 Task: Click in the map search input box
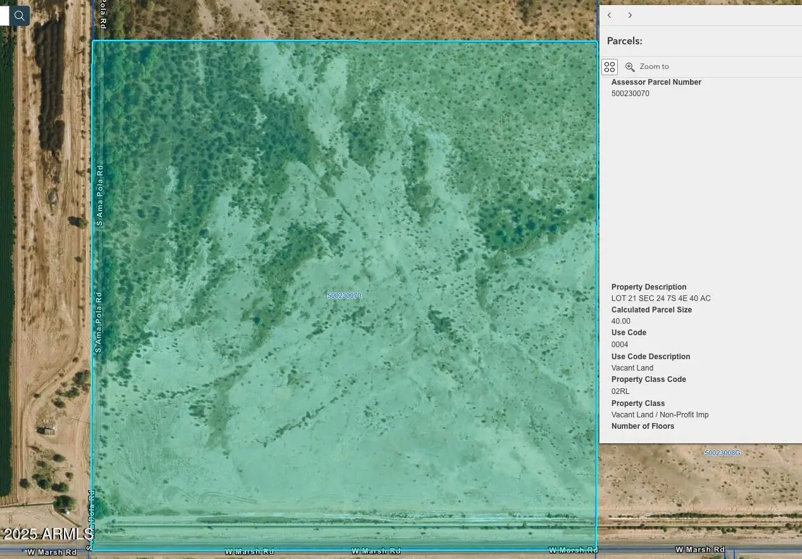4,16
